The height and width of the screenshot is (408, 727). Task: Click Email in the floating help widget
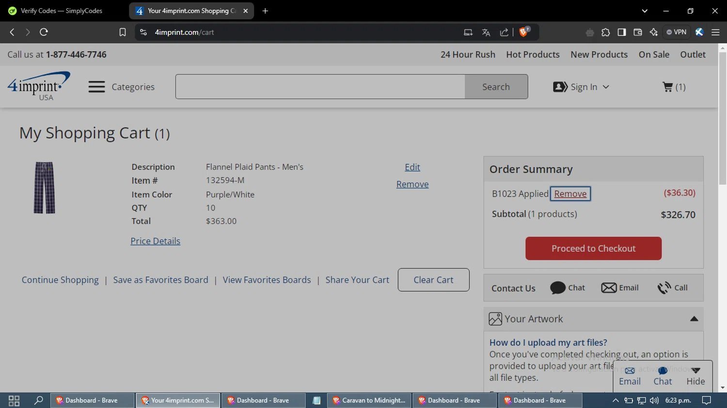point(630,376)
